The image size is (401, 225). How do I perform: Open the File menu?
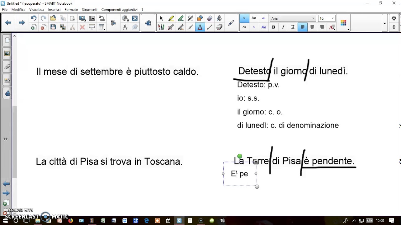pyautogui.click(x=5, y=10)
